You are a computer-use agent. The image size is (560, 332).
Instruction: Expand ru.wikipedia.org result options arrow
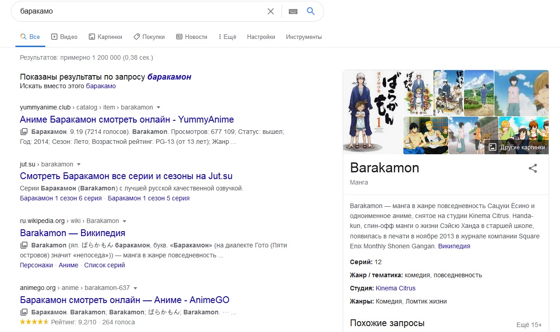(x=124, y=221)
